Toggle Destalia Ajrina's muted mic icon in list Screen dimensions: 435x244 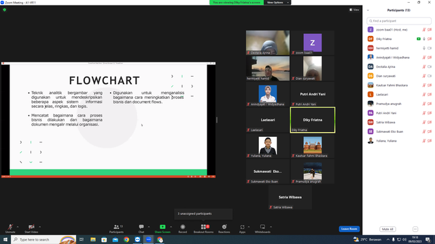(x=424, y=66)
